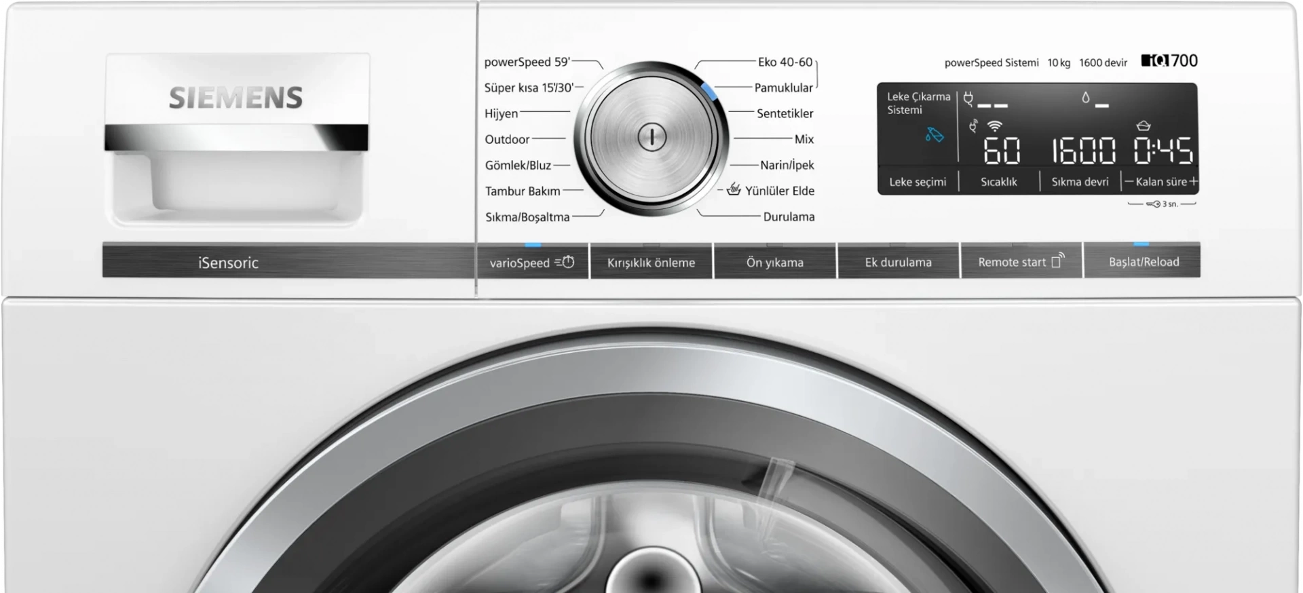Toggle the Ön yıkama prewash option
This screenshot has height=593, width=1303.
pyautogui.click(x=775, y=261)
